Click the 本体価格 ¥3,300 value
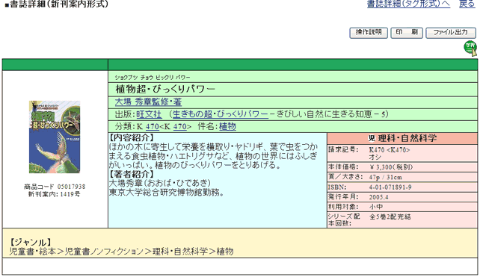This screenshot has height=280, width=486. [x=391, y=167]
